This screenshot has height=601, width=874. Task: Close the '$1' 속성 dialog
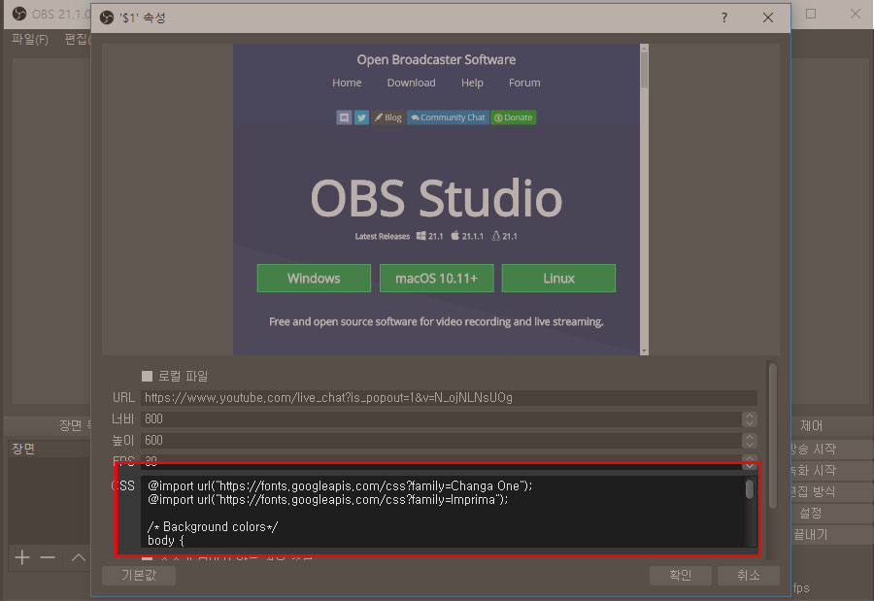click(768, 17)
